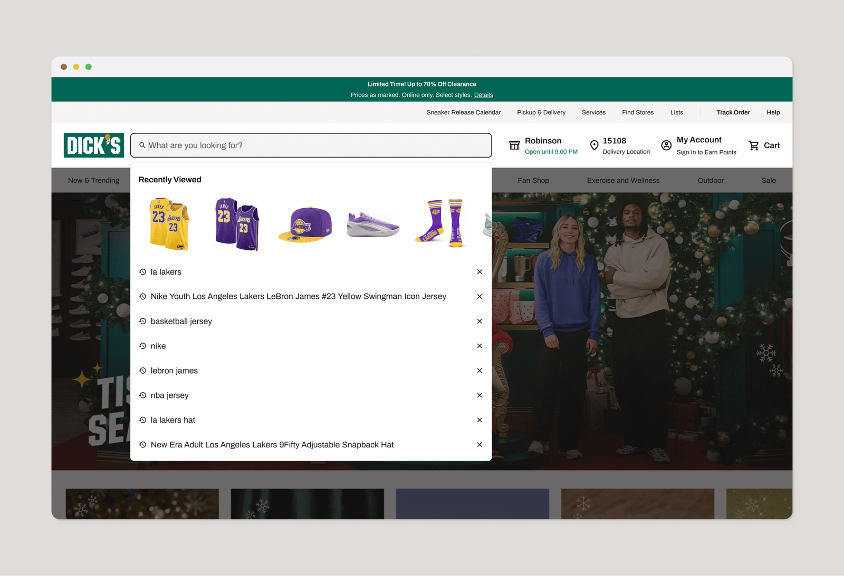Viewport: 844px width, 576px height.
Task: Select 'nba jersey' recent search suggestion
Action: pyautogui.click(x=169, y=396)
